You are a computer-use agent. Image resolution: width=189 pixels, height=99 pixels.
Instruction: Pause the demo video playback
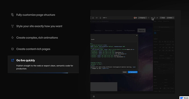pyautogui.click(x=94, y=96)
